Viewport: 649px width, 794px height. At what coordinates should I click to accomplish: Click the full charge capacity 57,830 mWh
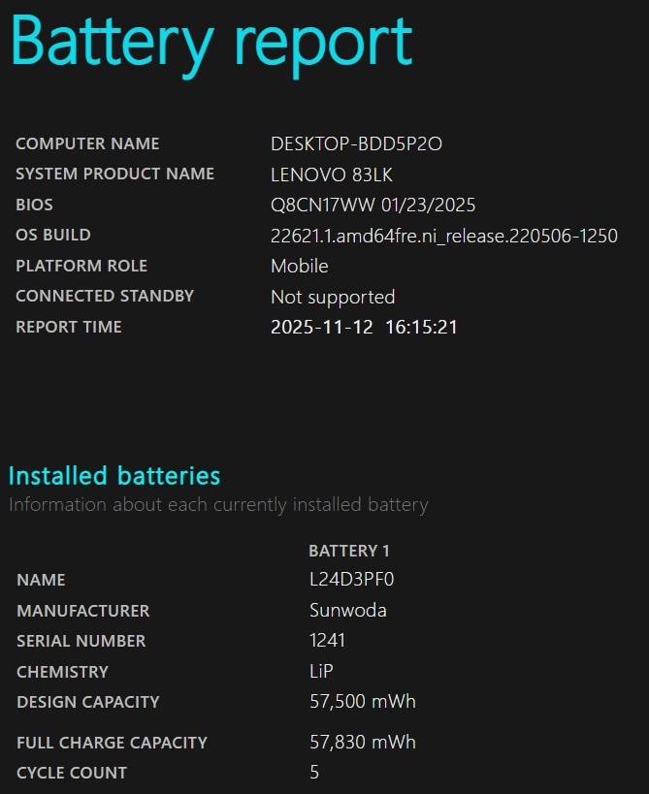click(362, 743)
